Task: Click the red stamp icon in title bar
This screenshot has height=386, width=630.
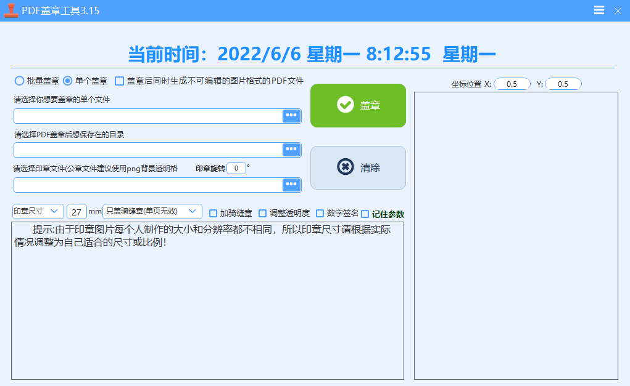Action: [10, 10]
